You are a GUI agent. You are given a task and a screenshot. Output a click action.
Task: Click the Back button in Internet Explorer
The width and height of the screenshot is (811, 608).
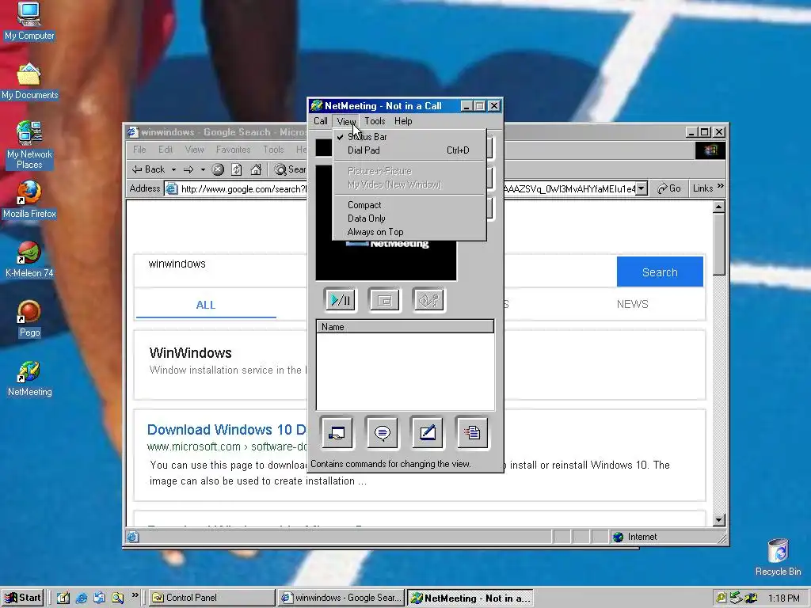pyautogui.click(x=148, y=169)
